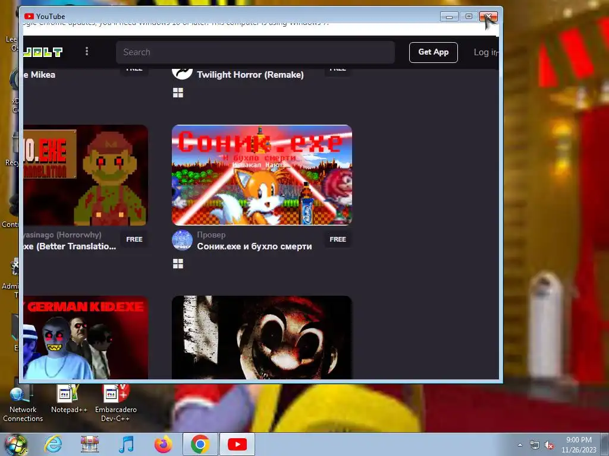Click the Twilight Horror developer avatar
Screen dimensions: 609x456
pyautogui.click(x=182, y=73)
